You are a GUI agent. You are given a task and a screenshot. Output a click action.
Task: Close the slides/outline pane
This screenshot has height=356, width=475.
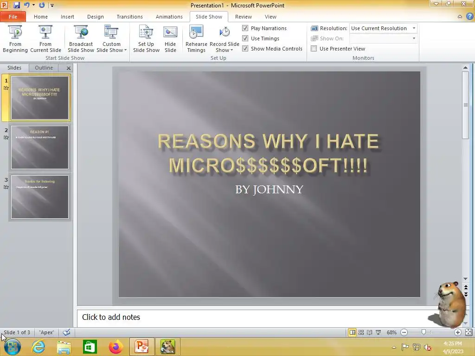click(69, 68)
